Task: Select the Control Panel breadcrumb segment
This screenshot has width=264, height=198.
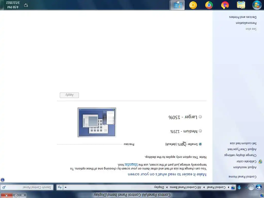Action: tap(216, 187)
